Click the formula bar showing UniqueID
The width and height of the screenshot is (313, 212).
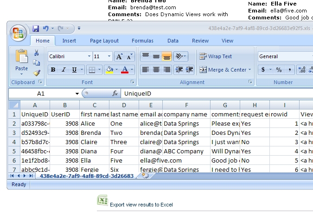(x=217, y=93)
